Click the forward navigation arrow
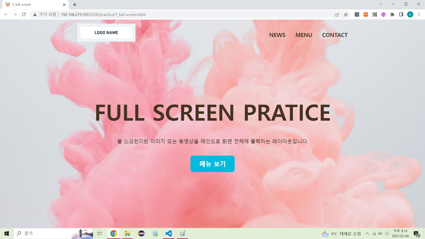 15,14
